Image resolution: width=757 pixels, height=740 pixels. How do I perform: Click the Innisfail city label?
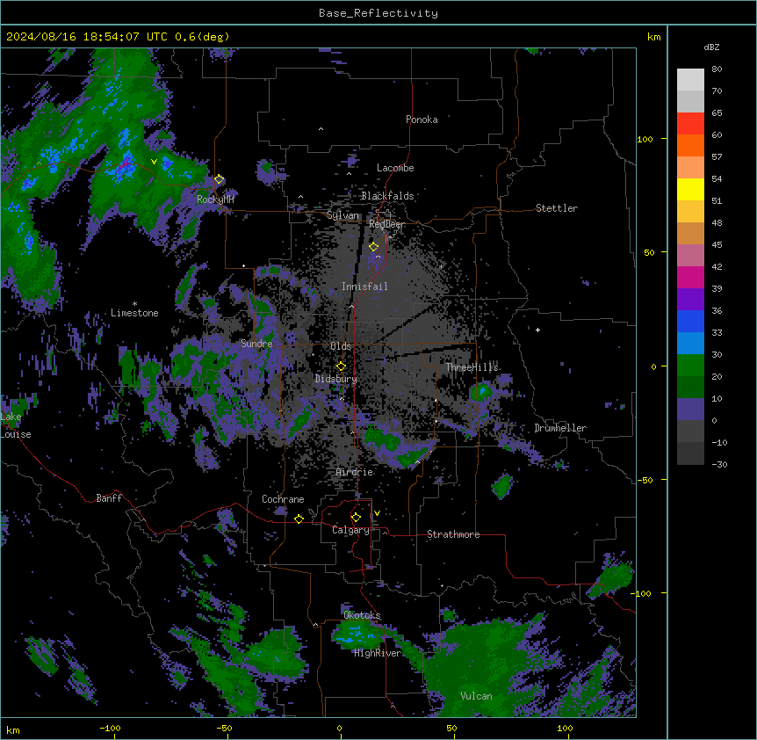point(364,287)
